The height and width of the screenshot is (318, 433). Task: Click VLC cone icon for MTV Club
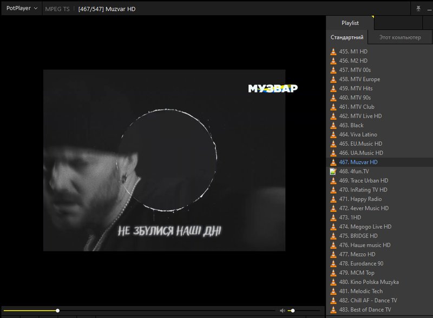pos(333,107)
